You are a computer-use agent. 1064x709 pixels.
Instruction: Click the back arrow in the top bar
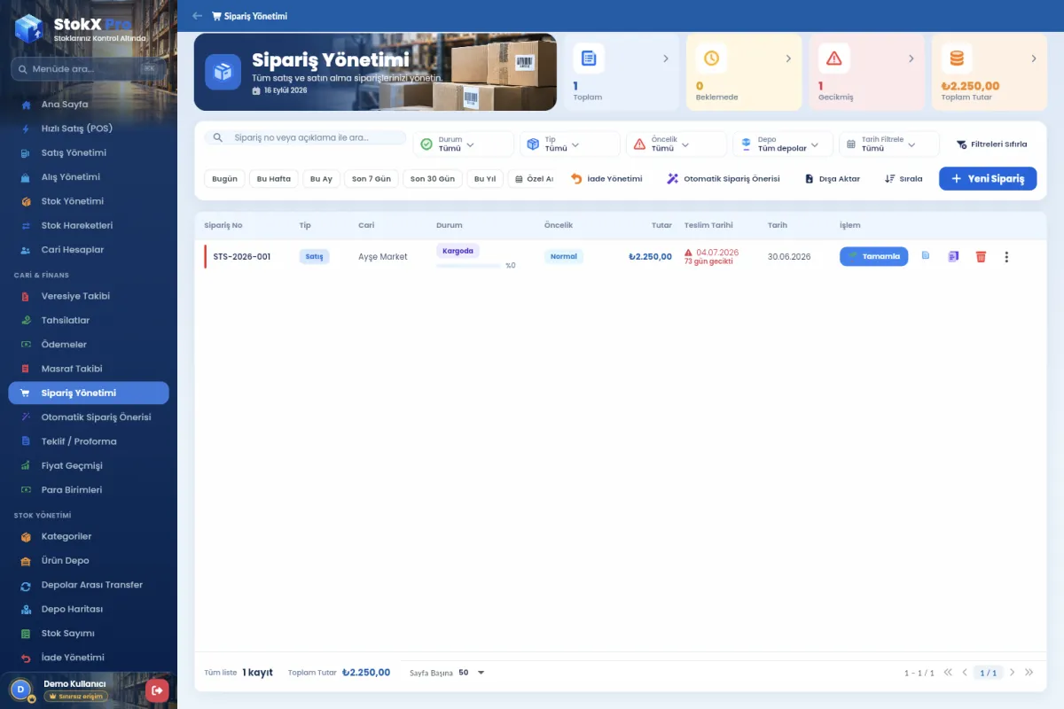pyautogui.click(x=197, y=16)
